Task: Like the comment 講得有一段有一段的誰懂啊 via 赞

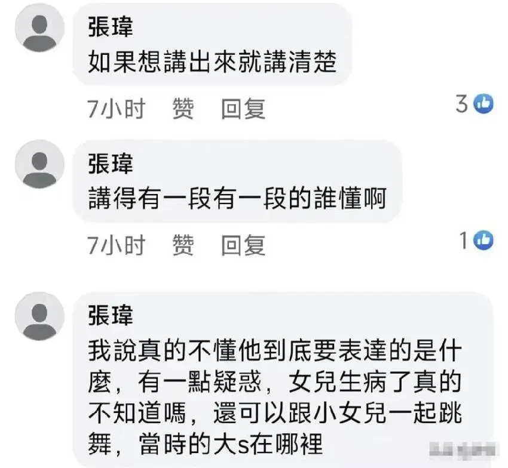Action: [x=183, y=245]
